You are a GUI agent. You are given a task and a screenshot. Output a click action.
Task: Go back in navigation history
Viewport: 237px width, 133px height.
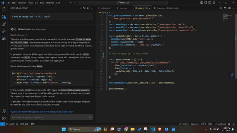71,3
